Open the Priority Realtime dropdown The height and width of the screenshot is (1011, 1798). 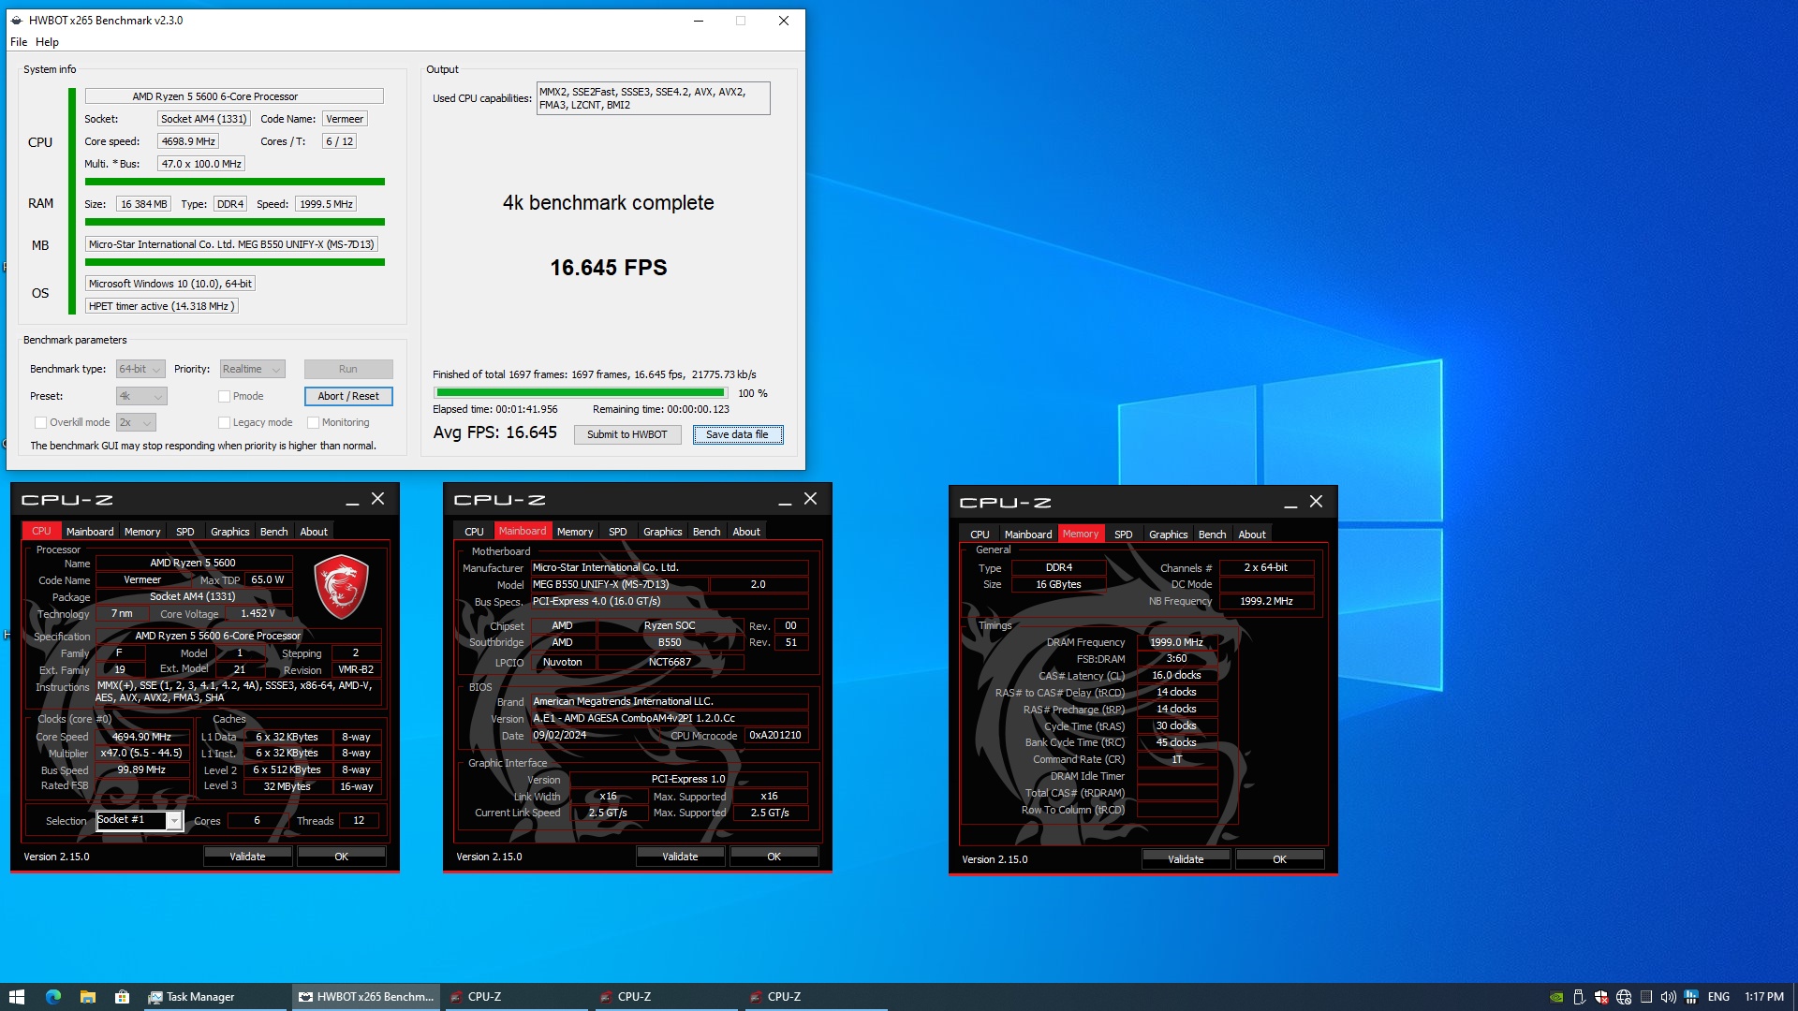[x=252, y=370]
